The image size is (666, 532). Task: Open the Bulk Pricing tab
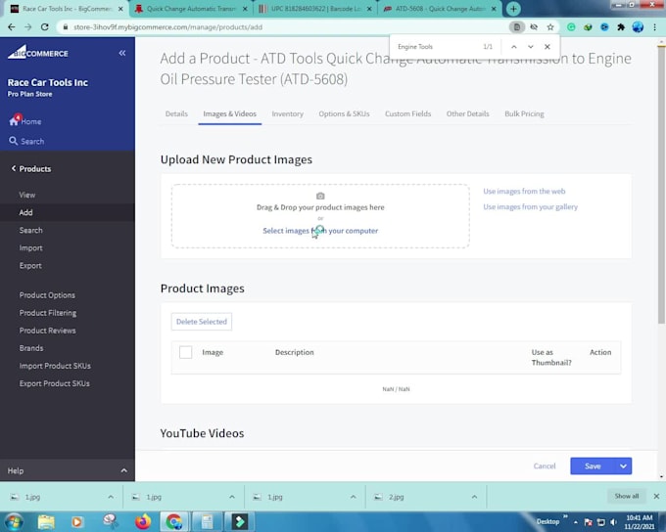click(524, 113)
